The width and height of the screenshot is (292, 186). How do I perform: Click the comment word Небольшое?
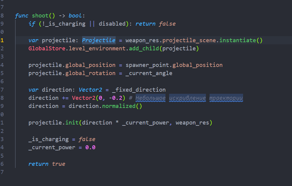point(150,98)
